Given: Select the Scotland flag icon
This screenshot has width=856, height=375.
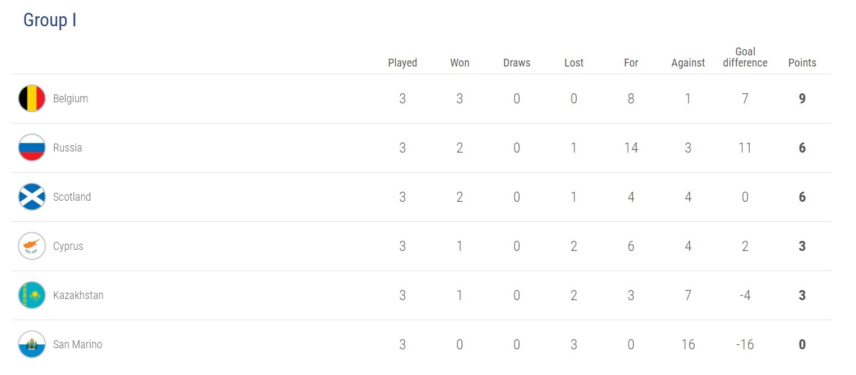Looking at the screenshot, I should pos(32,197).
